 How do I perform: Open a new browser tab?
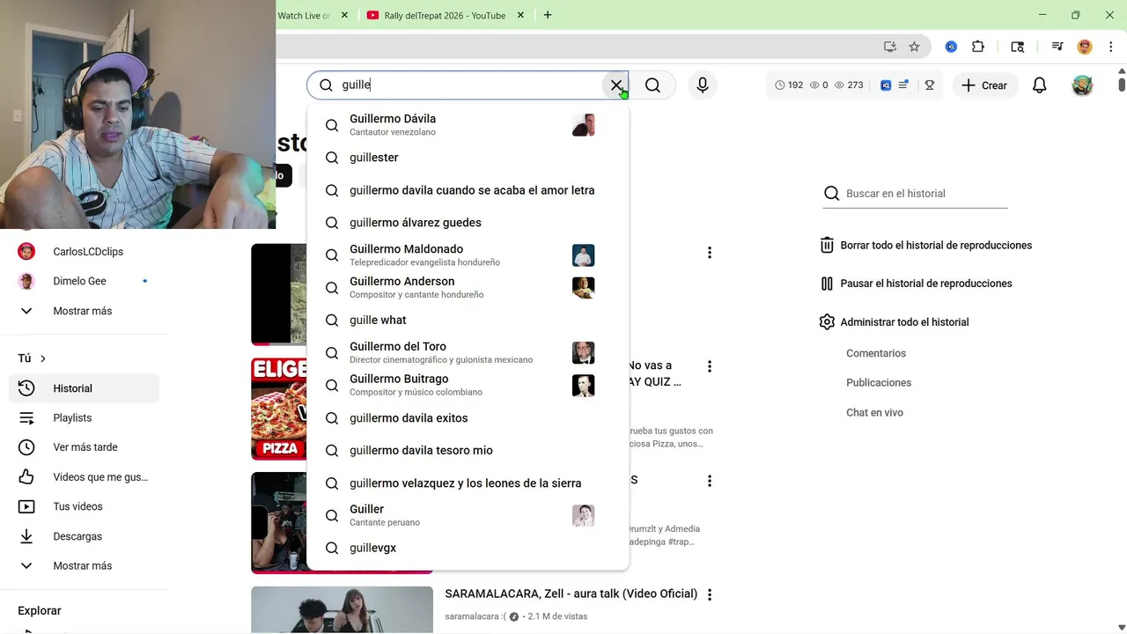548,15
